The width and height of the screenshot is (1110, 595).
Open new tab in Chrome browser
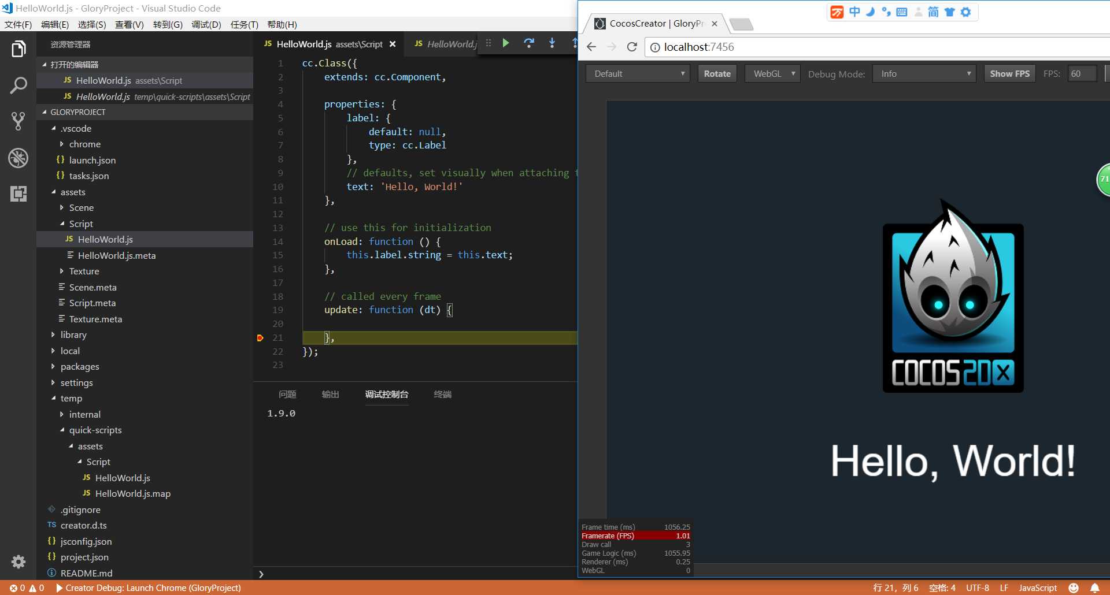tap(741, 24)
